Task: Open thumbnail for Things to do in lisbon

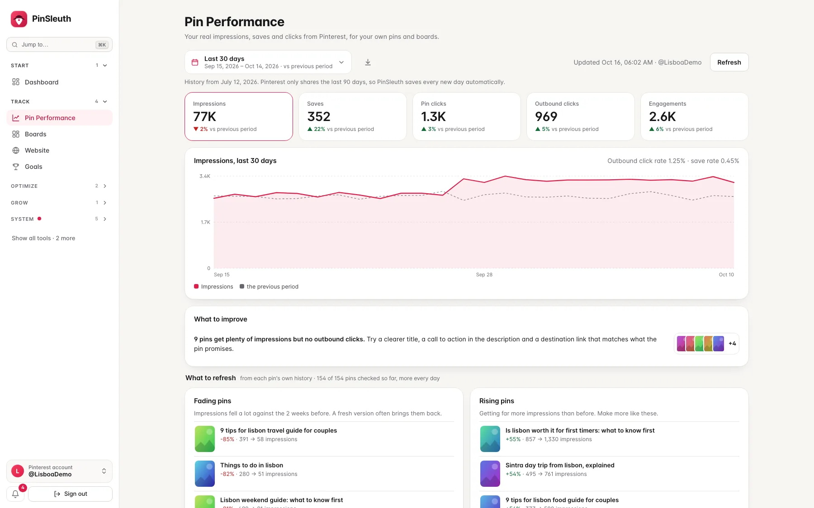Action: coord(205,474)
